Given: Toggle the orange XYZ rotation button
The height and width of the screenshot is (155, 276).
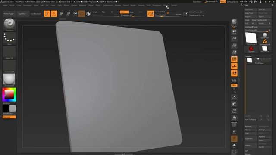Looking at the screenshot, I should point(234,85).
